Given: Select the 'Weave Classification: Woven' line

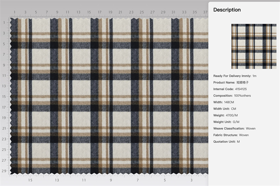Looking at the screenshot, I should pyautogui.click(x=234, y=128).
